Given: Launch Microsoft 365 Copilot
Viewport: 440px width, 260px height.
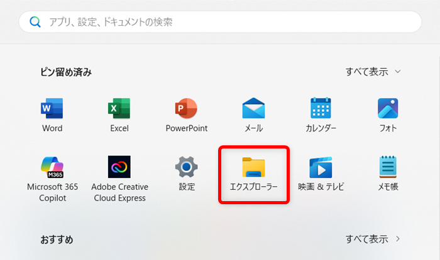Looking at the screenshot, I should coord(52,179).
